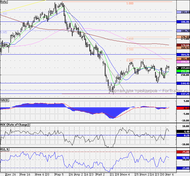The image size is (190, 176).
Task: Select the 176.44 Fibonacci price tag
Action: tap(183, 37)
